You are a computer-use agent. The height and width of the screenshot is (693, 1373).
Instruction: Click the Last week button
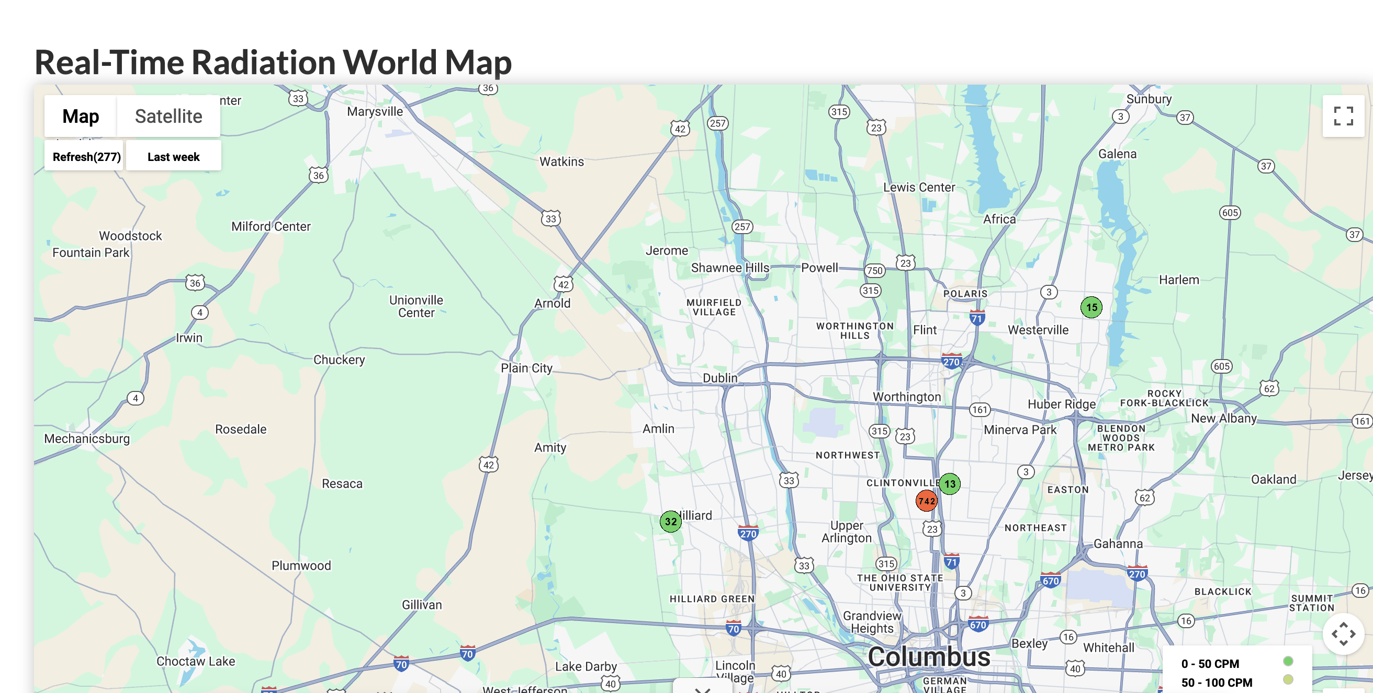173,156
